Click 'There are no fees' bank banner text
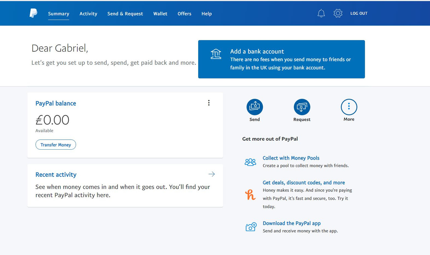The image size is (430, 255). tap(291, 63)
